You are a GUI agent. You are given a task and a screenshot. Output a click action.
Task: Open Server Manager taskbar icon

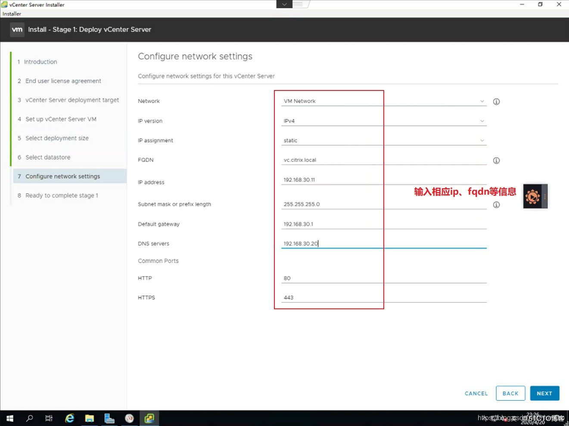(x=109, y=418)
